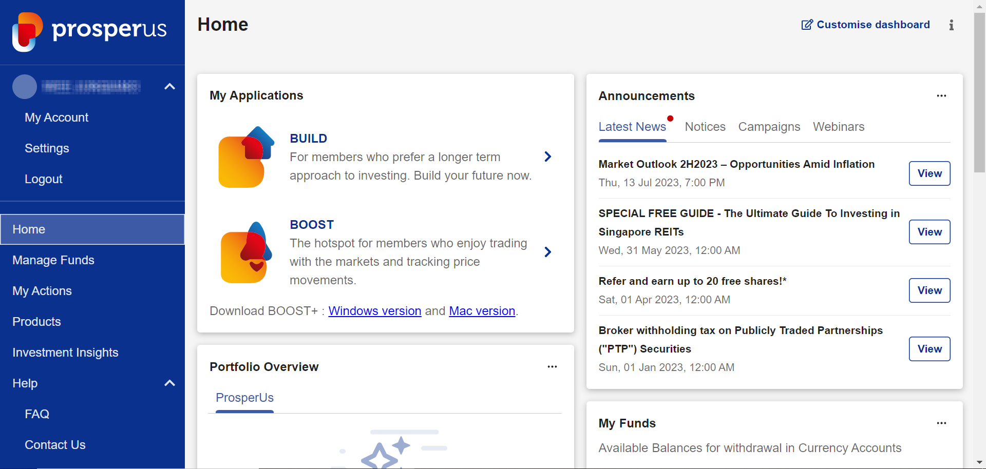
Task: Open the FAQ page
Action: tap(37, 414)
